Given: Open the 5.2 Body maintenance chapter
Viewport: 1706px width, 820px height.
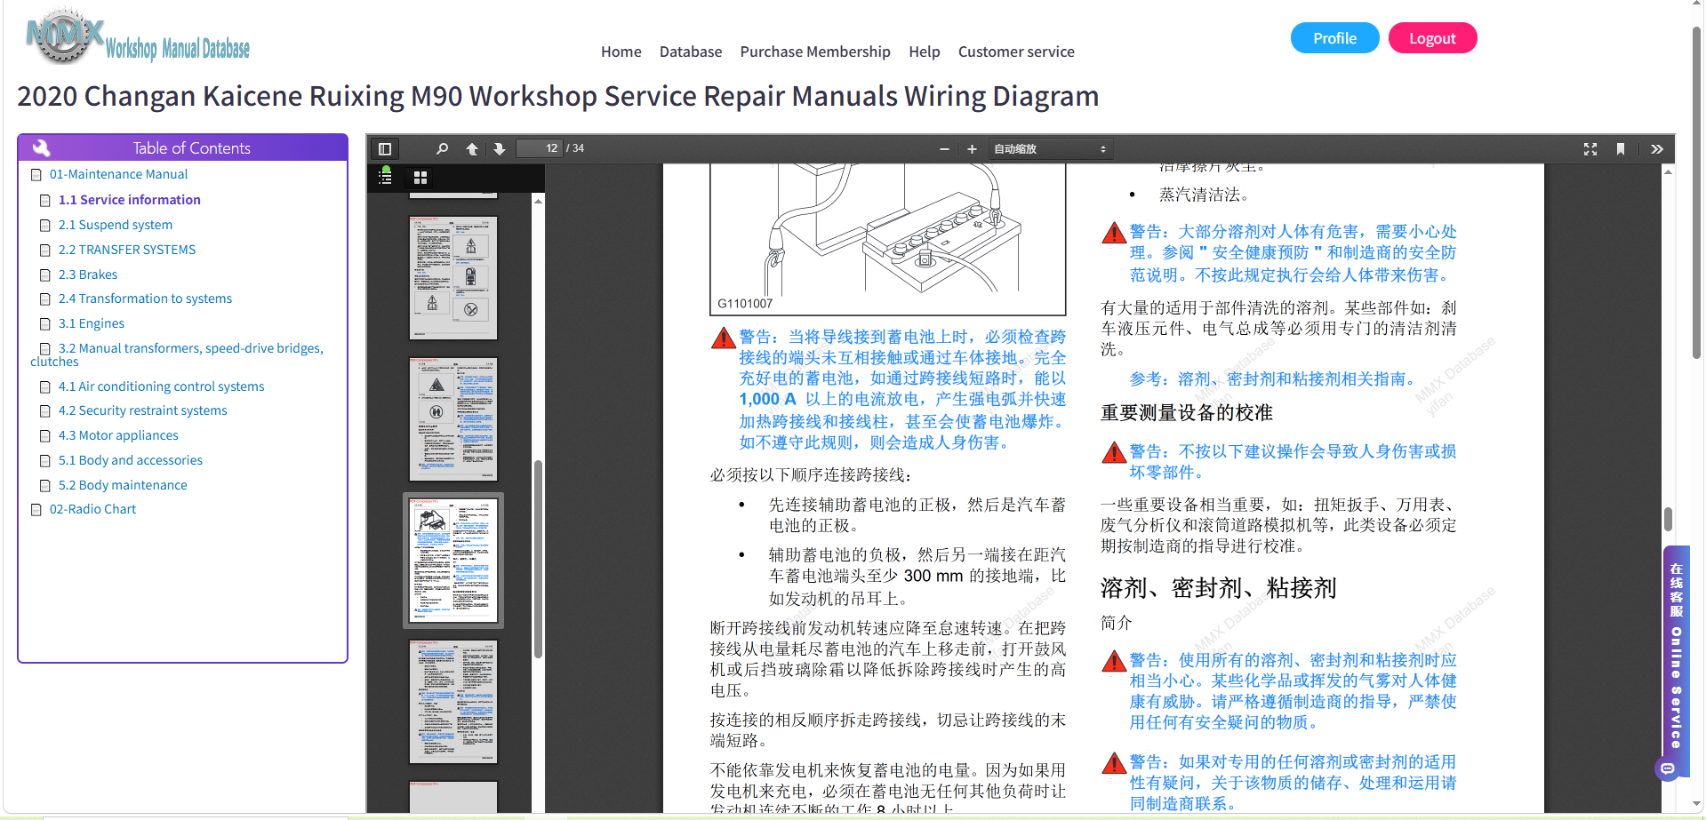Looking at the screenshot, I should (123, 485).
